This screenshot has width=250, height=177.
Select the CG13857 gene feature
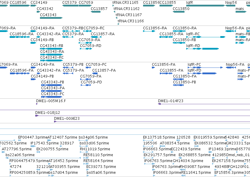tap(96, 12)
